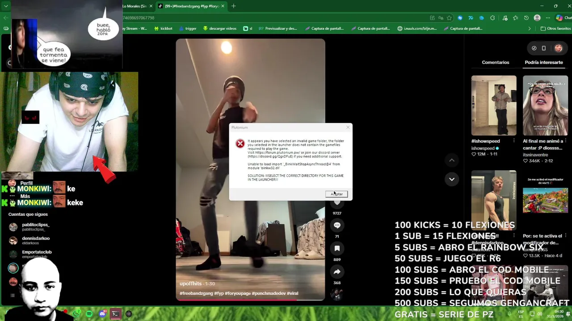Viewport: 572px width, 321px height.
Task: Open browser history clock icon
Action: click(526, 18)
